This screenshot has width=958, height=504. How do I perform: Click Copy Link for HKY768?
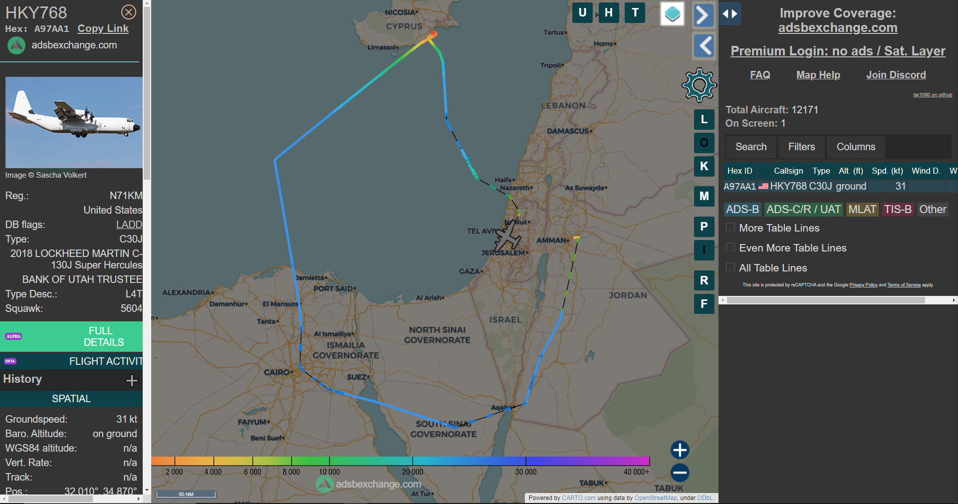tap(103, 29)
